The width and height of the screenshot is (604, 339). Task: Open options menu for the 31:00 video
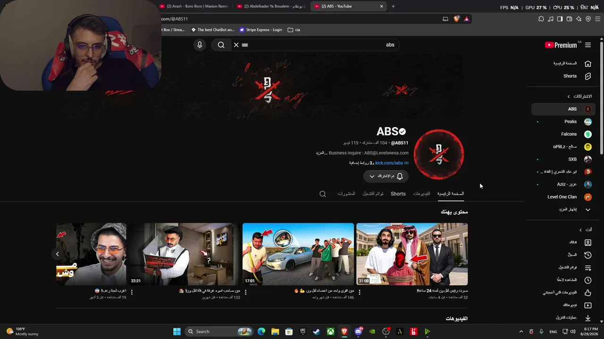(x=360, y=292)
